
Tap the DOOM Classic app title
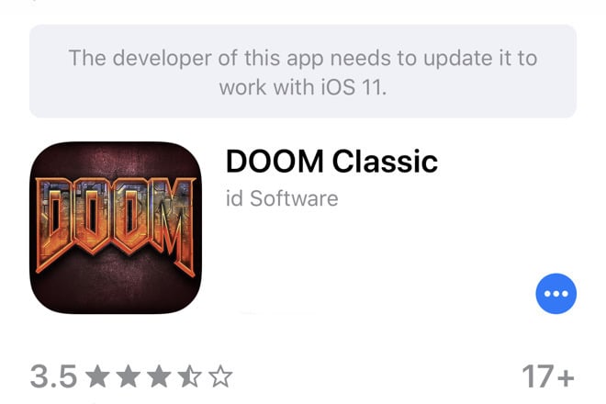pos(331,162)
